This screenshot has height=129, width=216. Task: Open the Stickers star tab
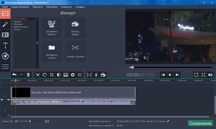[5, 56]
